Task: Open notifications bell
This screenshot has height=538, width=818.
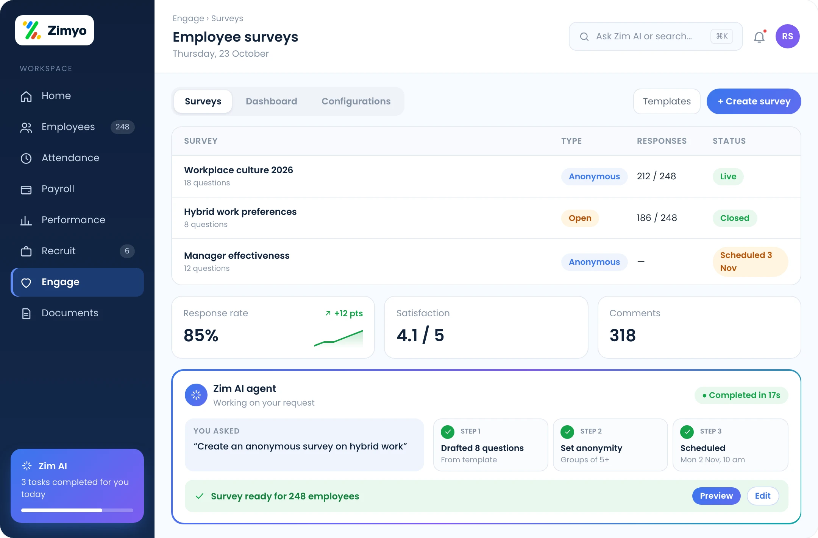Action: (759, 37)
